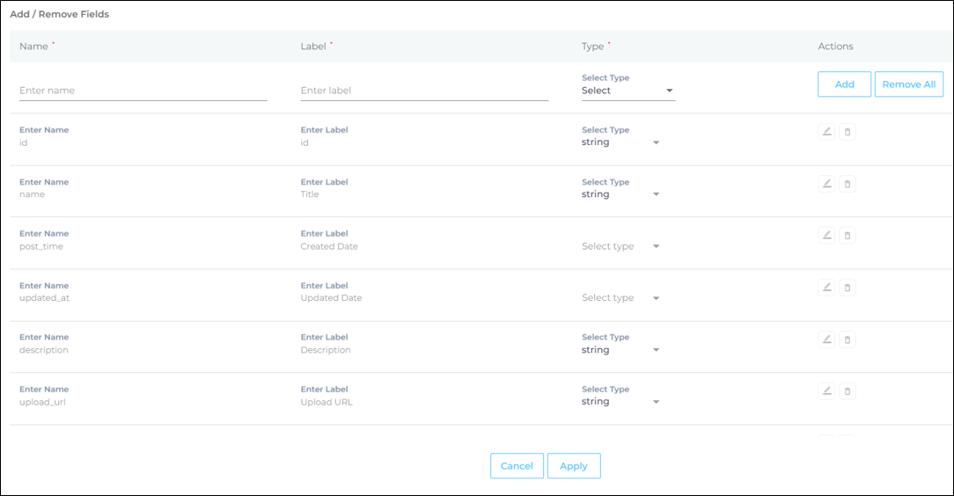Image resolution: width=954 pixels, height=496 pixels.
Task: Delete the id field using trash icon
Action: click(x=848, y=132)
